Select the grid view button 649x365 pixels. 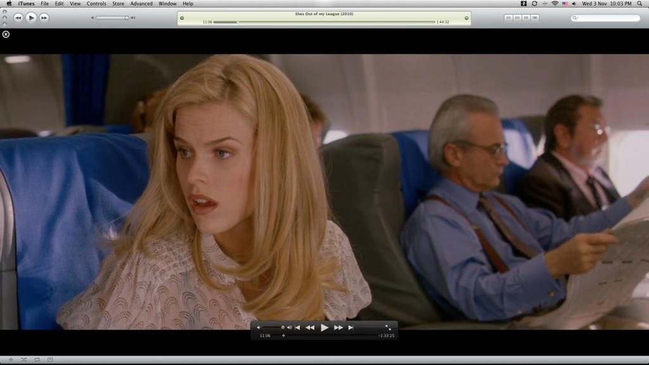525,18
